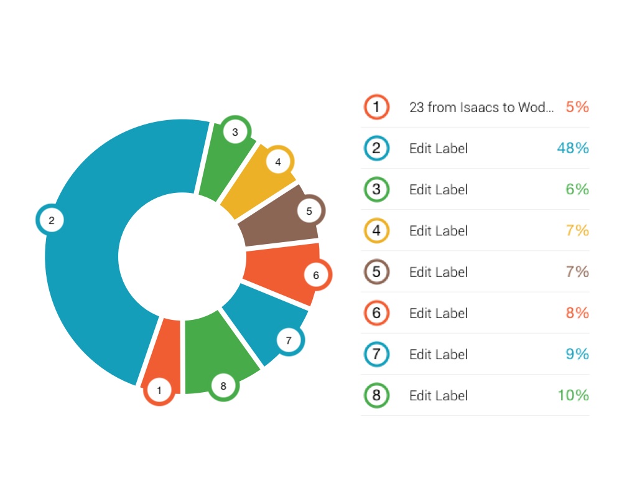
Task: Select marker 6 on the chart edge
Action: (x=316, y=275)
